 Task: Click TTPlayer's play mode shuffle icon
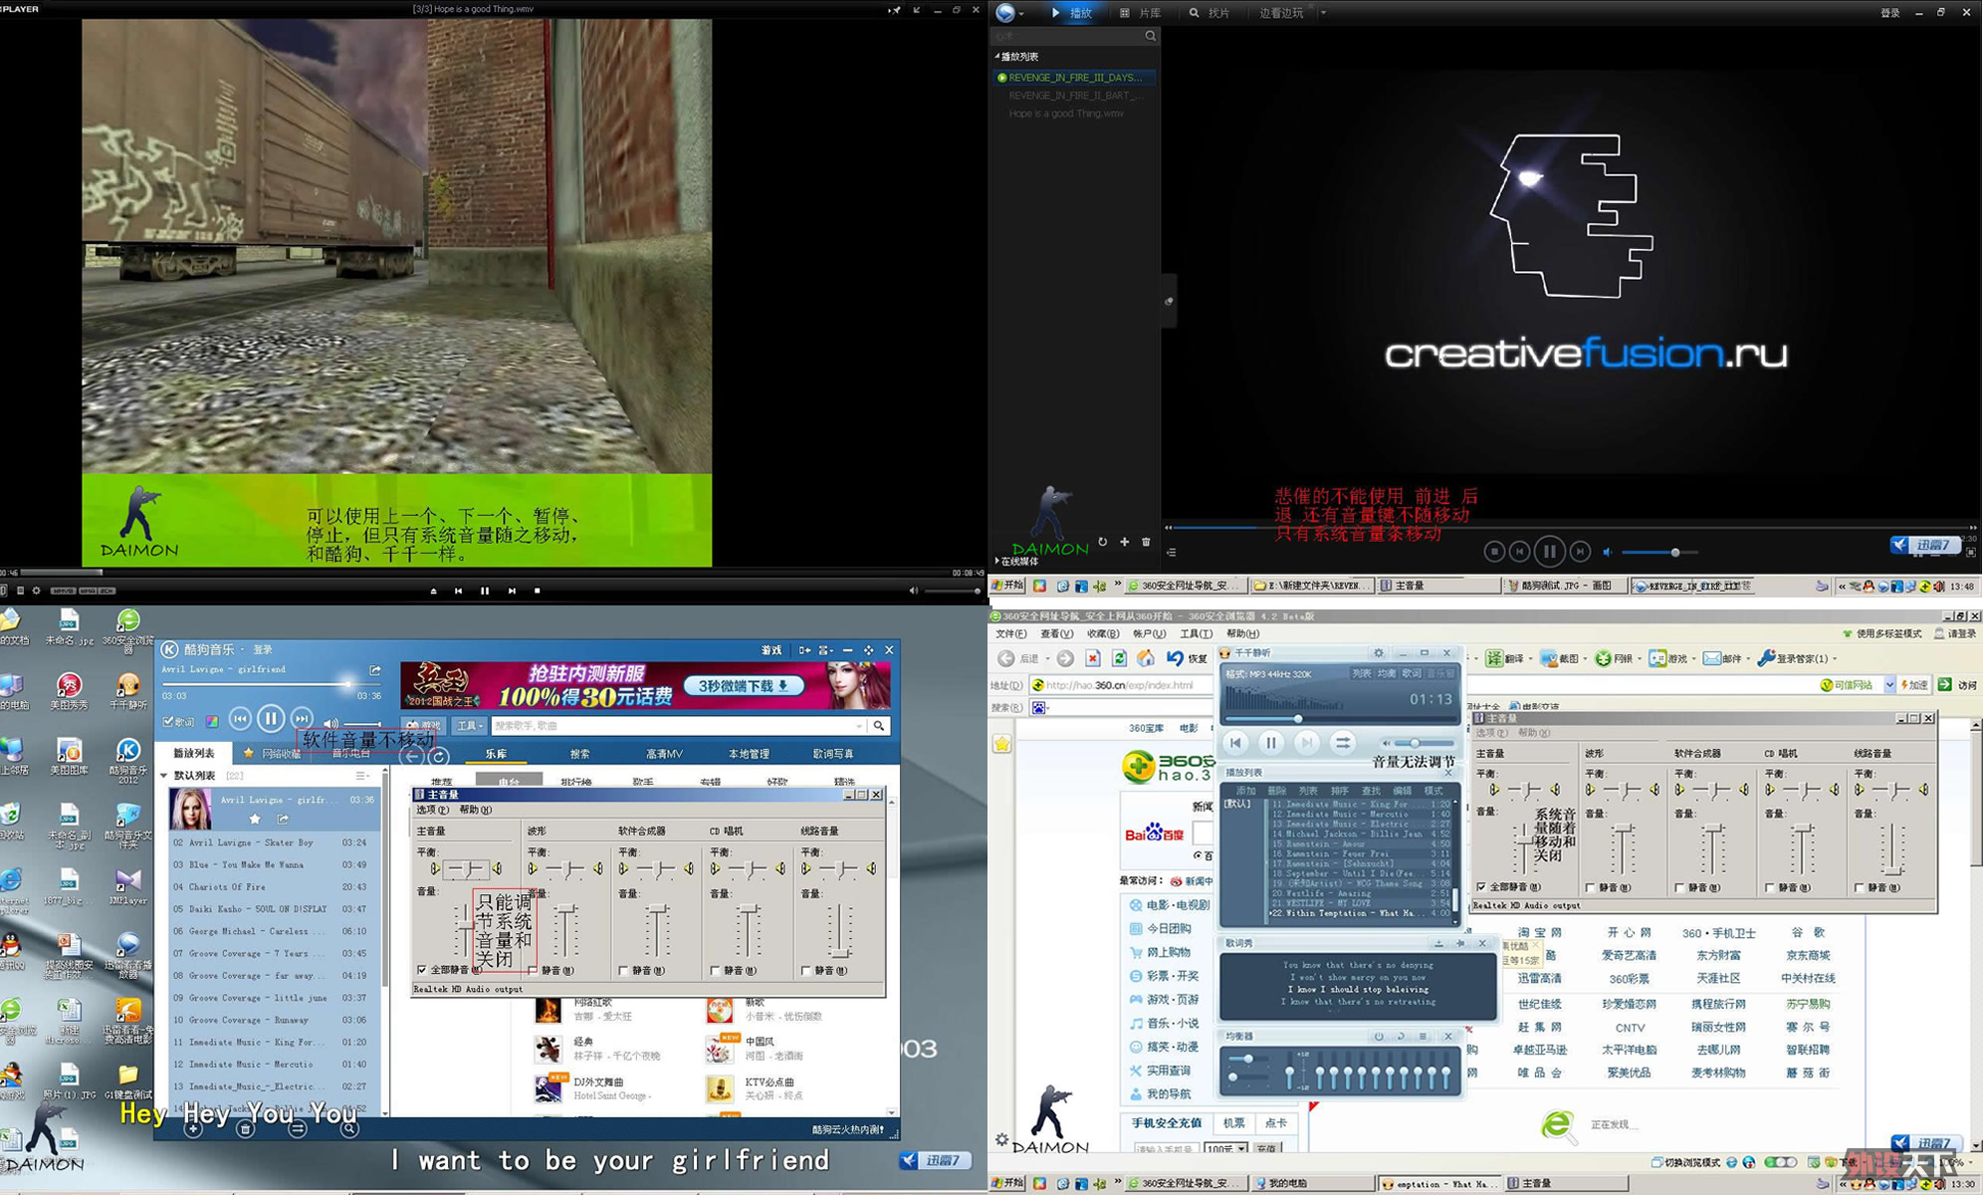click(1342, 742)
